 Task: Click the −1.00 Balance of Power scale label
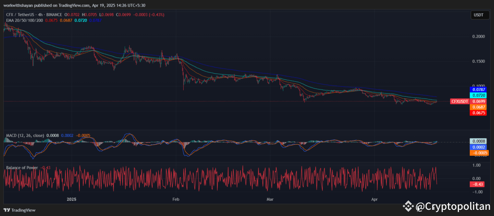(x=478, y=192)
